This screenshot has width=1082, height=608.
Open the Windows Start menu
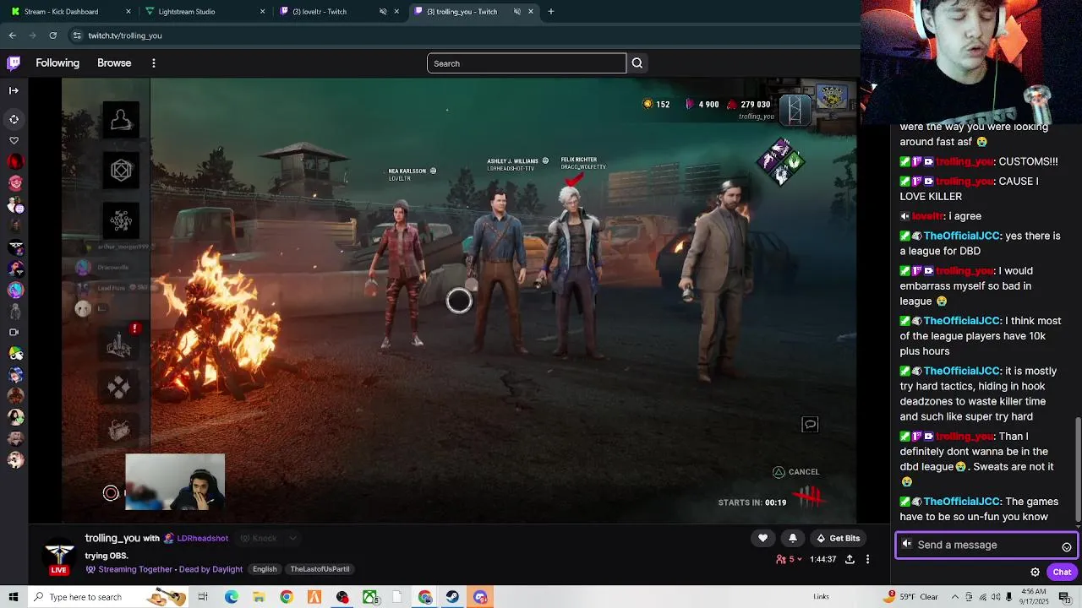pyautogui.click(x=13, y=597)
